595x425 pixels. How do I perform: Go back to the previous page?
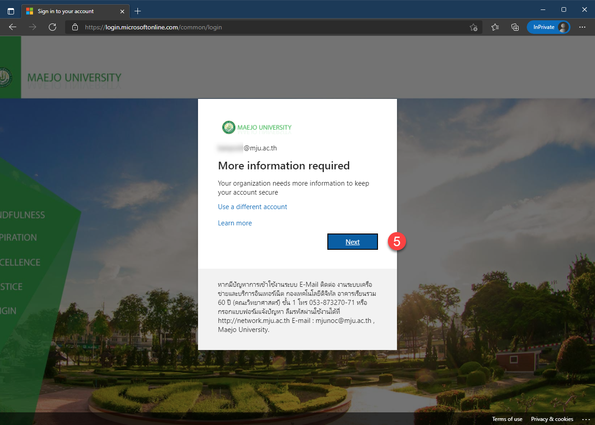(13, 27)
